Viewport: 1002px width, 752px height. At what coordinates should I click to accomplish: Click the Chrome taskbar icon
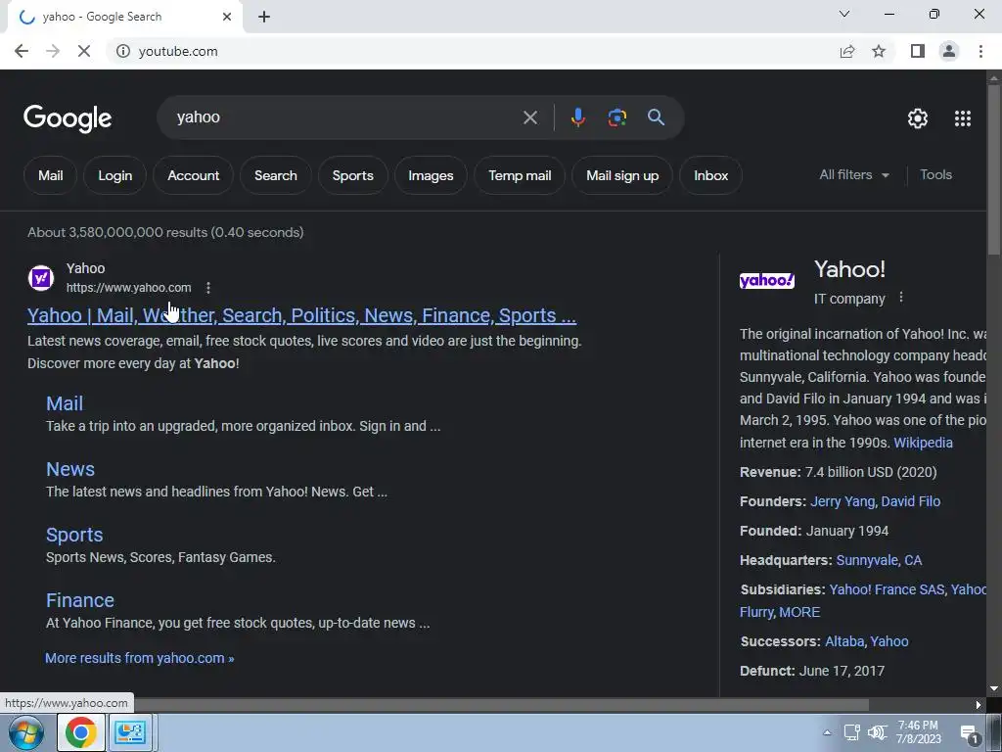[x=81, y=732]
